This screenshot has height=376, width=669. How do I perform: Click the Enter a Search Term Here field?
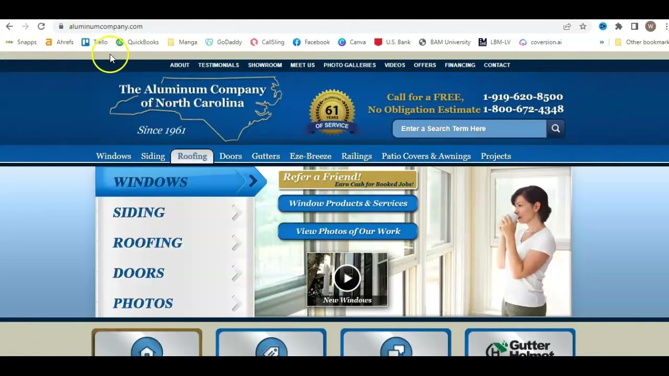click(x=469, y=128)
